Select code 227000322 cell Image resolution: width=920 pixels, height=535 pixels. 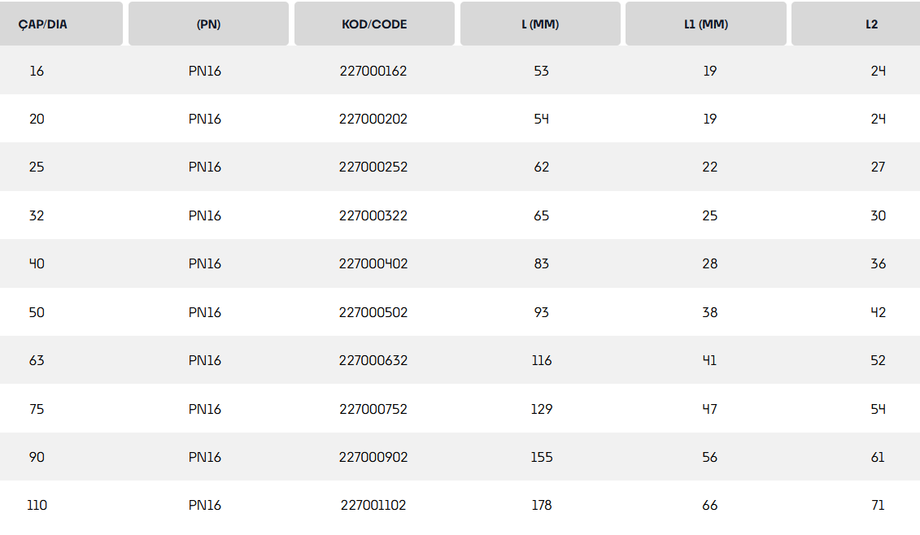click(373, 215)
